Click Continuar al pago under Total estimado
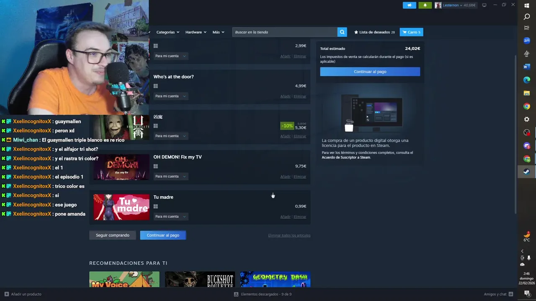 [370, 71]
